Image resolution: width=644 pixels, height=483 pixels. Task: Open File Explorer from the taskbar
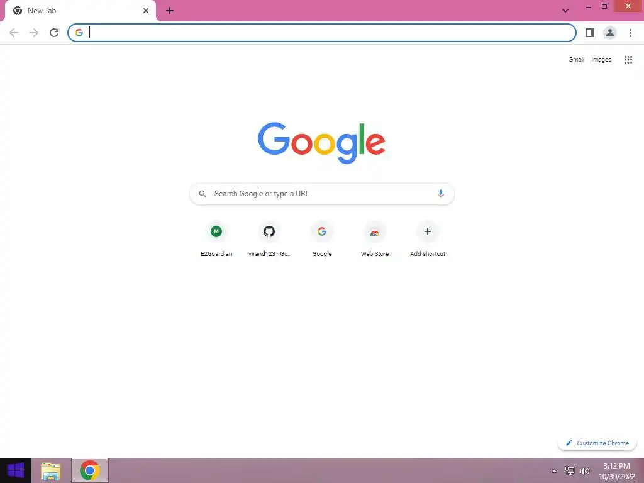pyautogui.click(x=51, y=470)
